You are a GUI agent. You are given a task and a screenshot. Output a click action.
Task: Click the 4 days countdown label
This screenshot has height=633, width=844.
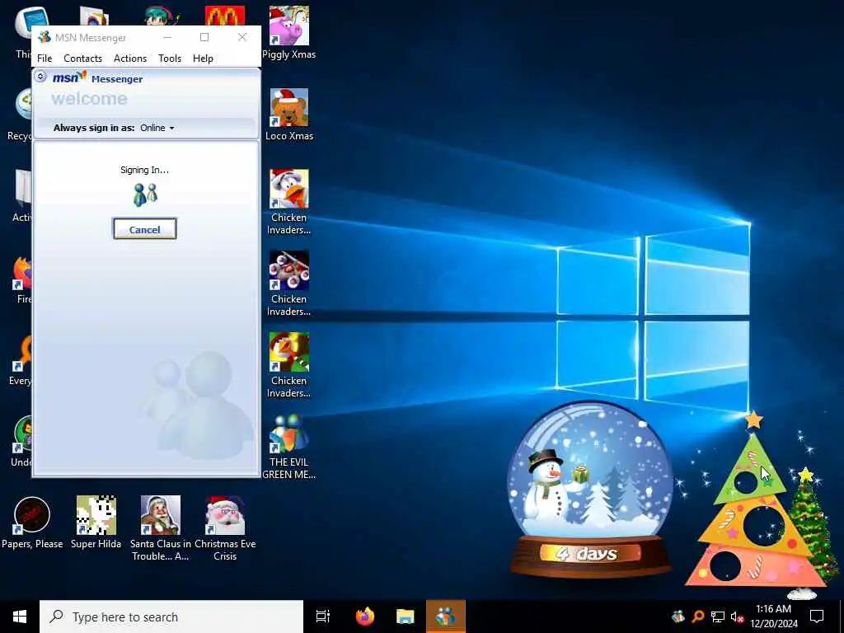(x=589, y=553)
